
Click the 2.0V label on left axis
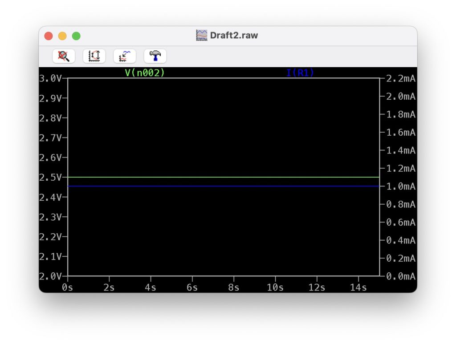click(x=50, y=276)
